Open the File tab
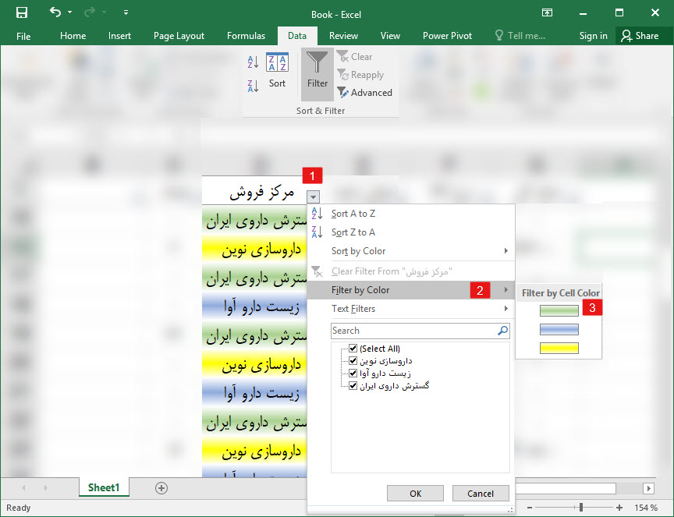The width and height of the screenshot is (674, 517). coord(23,36)
